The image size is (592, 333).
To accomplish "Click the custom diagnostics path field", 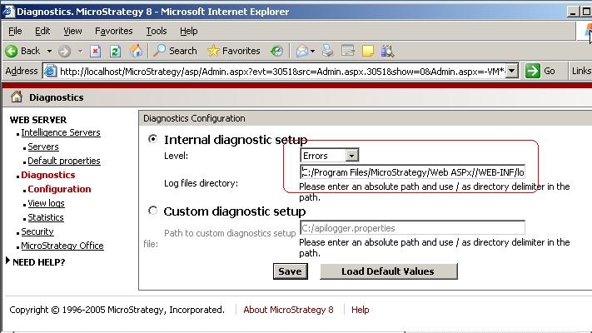I will [413, 227].
